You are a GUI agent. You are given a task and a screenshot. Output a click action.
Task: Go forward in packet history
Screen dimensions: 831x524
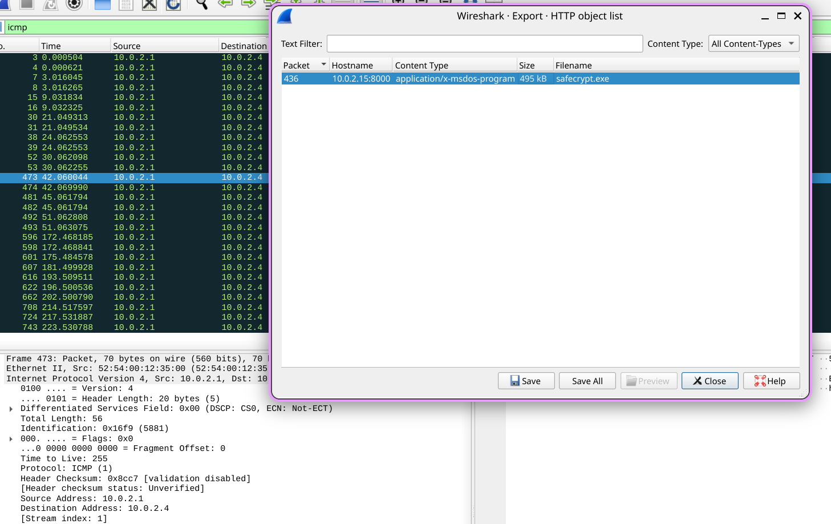(249, 3)
